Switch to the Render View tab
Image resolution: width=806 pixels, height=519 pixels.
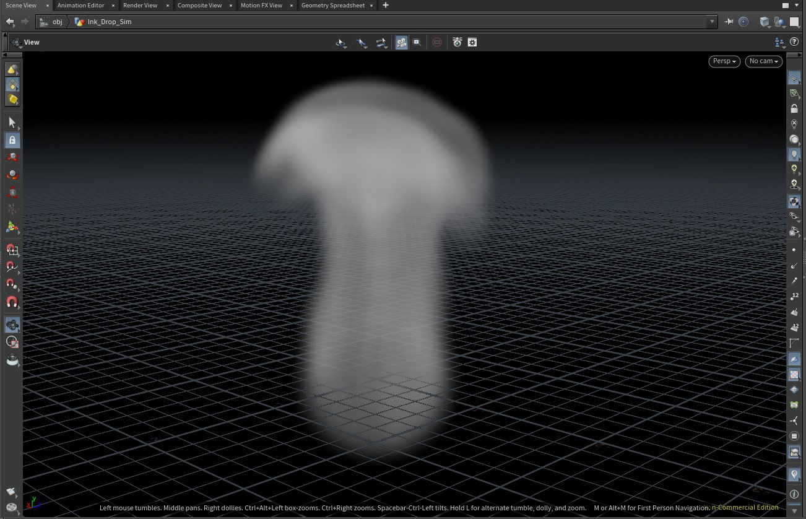coord(140,5)
